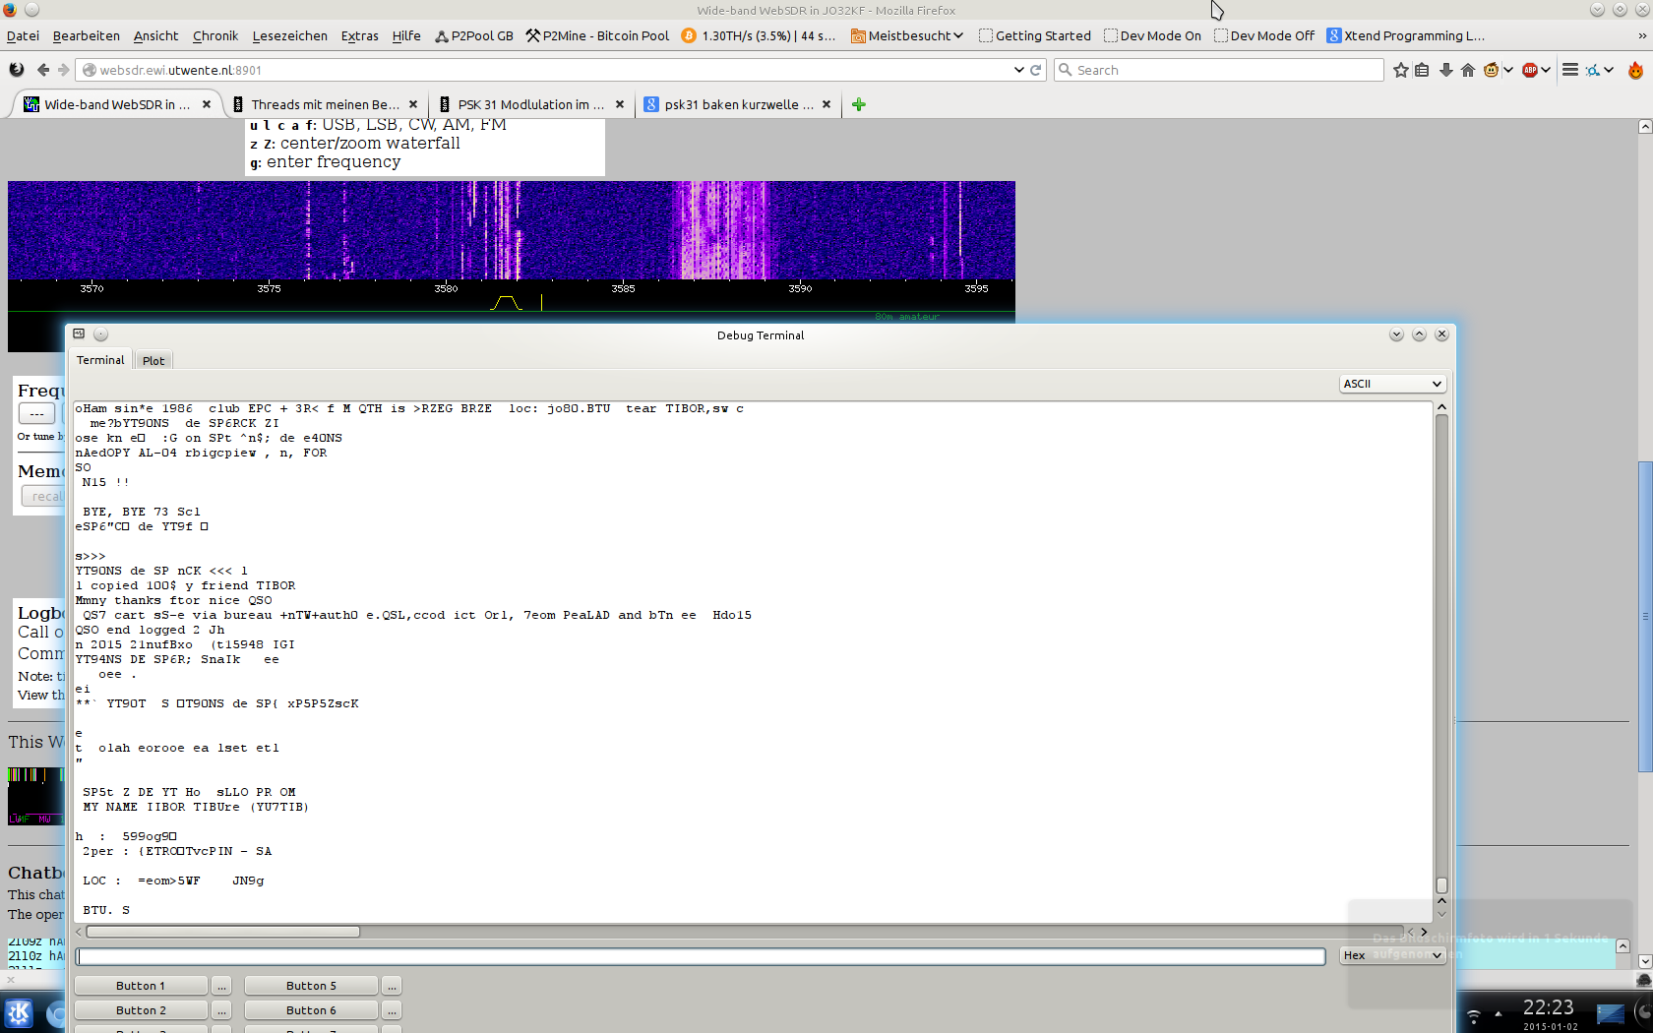
Task: Click the blue satellite addon icon
Action: 1593,70
